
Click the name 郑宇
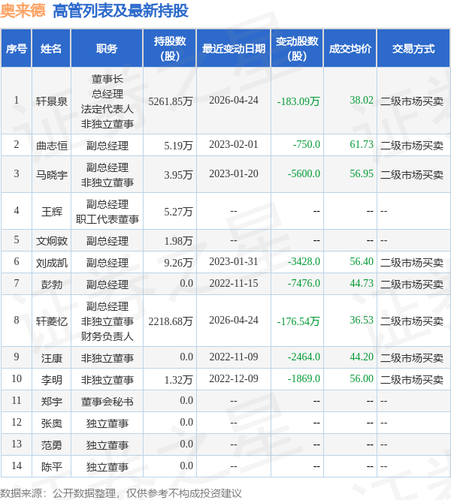pos(52,402)
